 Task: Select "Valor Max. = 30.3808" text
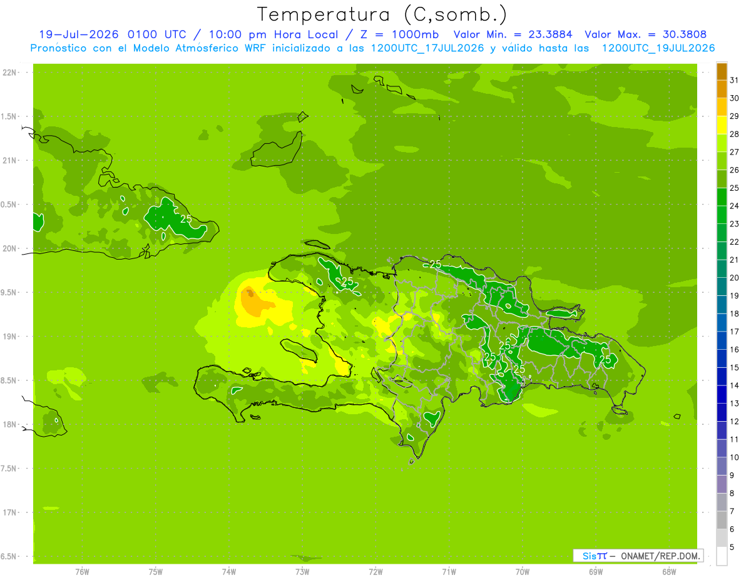646,34
